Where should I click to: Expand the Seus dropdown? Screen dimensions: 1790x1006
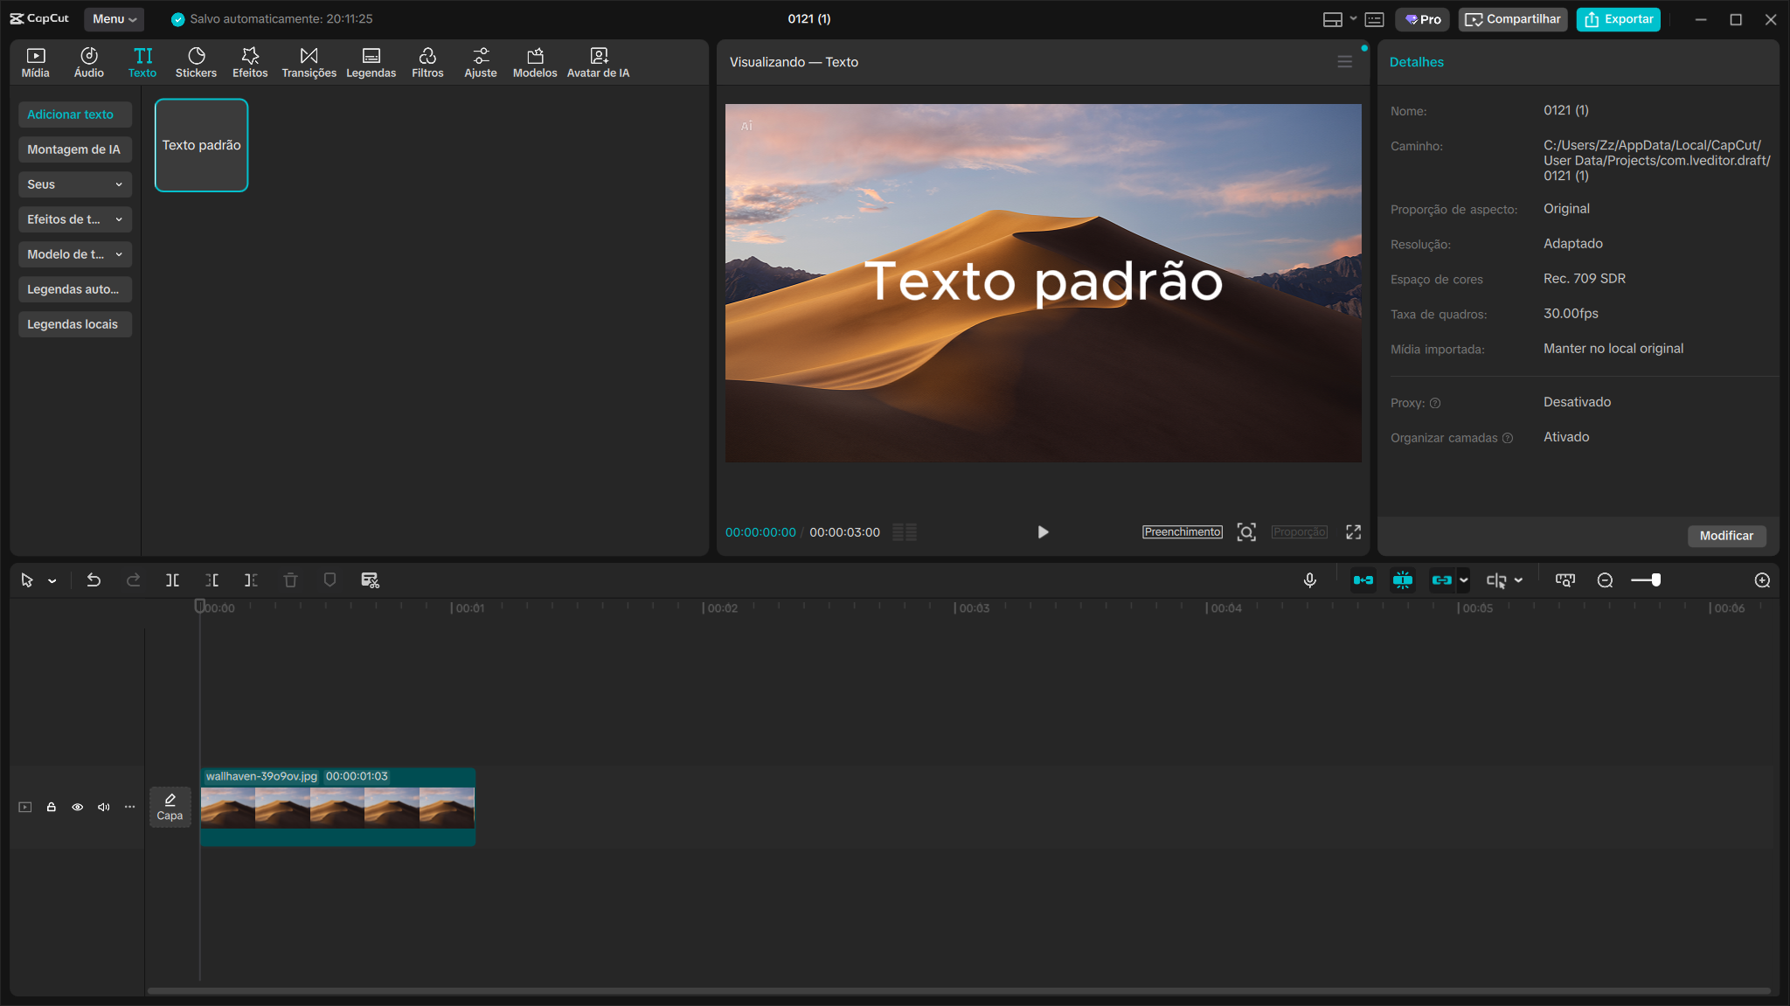click(x=75, y=184)
